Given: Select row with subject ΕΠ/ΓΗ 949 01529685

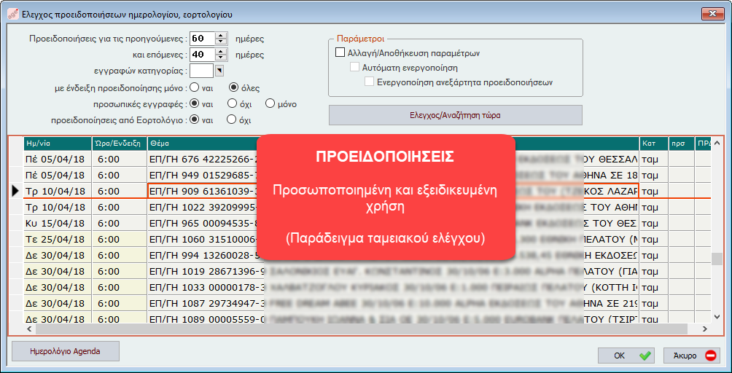Looking at the screenshot, I should point(367,175).
